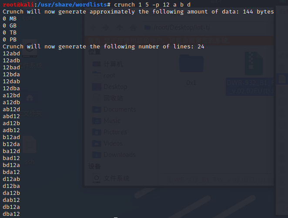Click the '0 TB' output line
The height and width of the screenshot is (218, 288).
(10, 33)
